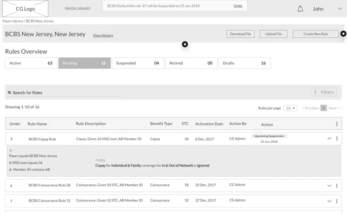347x214 pixels.
Task: Select the Active rules tab
Action: coord(31,63)
